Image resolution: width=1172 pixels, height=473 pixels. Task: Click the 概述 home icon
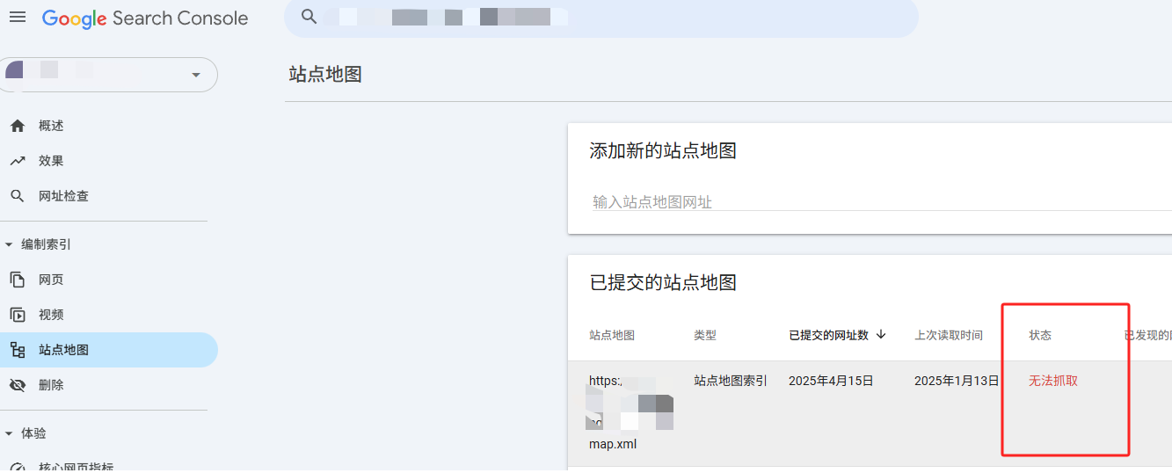[18, 126]
